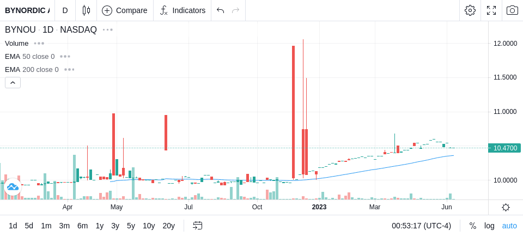Click the BYNORDIC symbol search field
The width and height of the screenshot is (523, 236).
27,10
